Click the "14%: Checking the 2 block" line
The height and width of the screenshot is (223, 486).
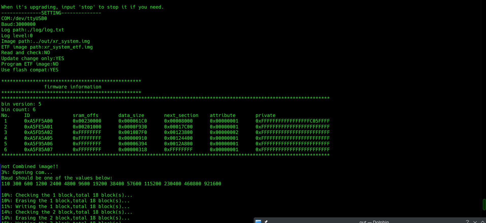67,212
